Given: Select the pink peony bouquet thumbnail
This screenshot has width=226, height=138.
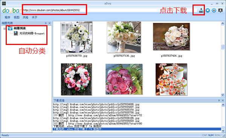Looking at the screenshot, I should (124, 79).
